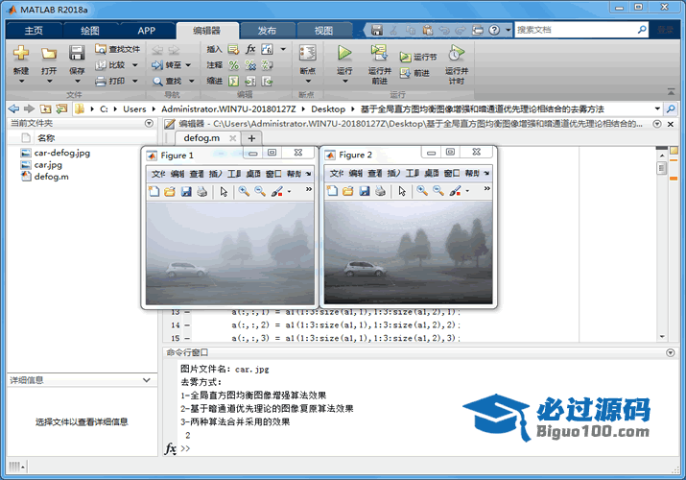Image resolution: width=686 pixels, height=480 pixels.
Task: Click the New (新建) script icon
Action: pyautogui.click(x=20, y=53)
